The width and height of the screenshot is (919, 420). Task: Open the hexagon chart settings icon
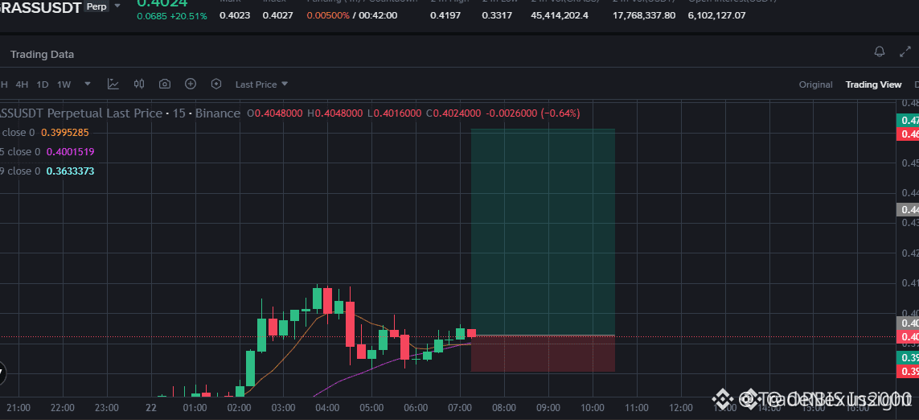(216, 84)
